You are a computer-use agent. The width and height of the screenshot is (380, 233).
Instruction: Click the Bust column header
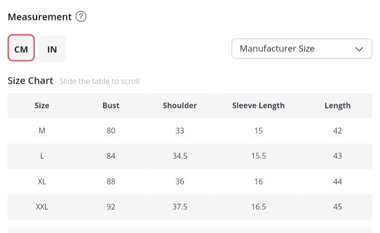coord(111,106)
